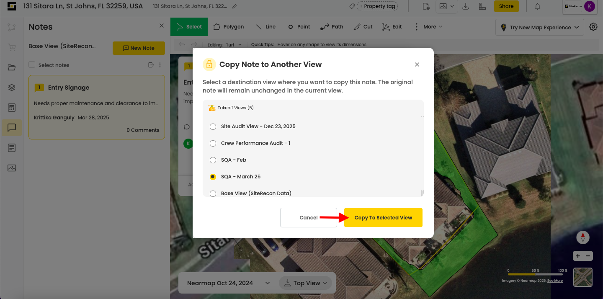Image resolution: width=603 pixels, height=299 pixels.
Task: Select the Crew Performance Audit - 1 radio
Action: pyautogui.click(x=213, y=143)
